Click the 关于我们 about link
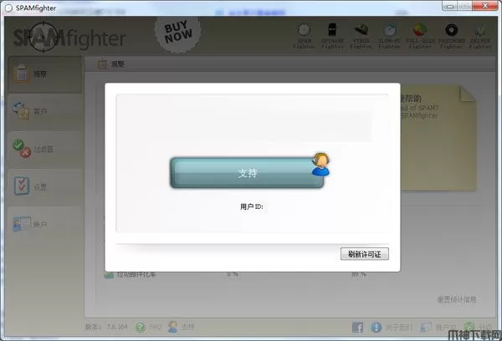Screen dimensions: 502x341 399,327
